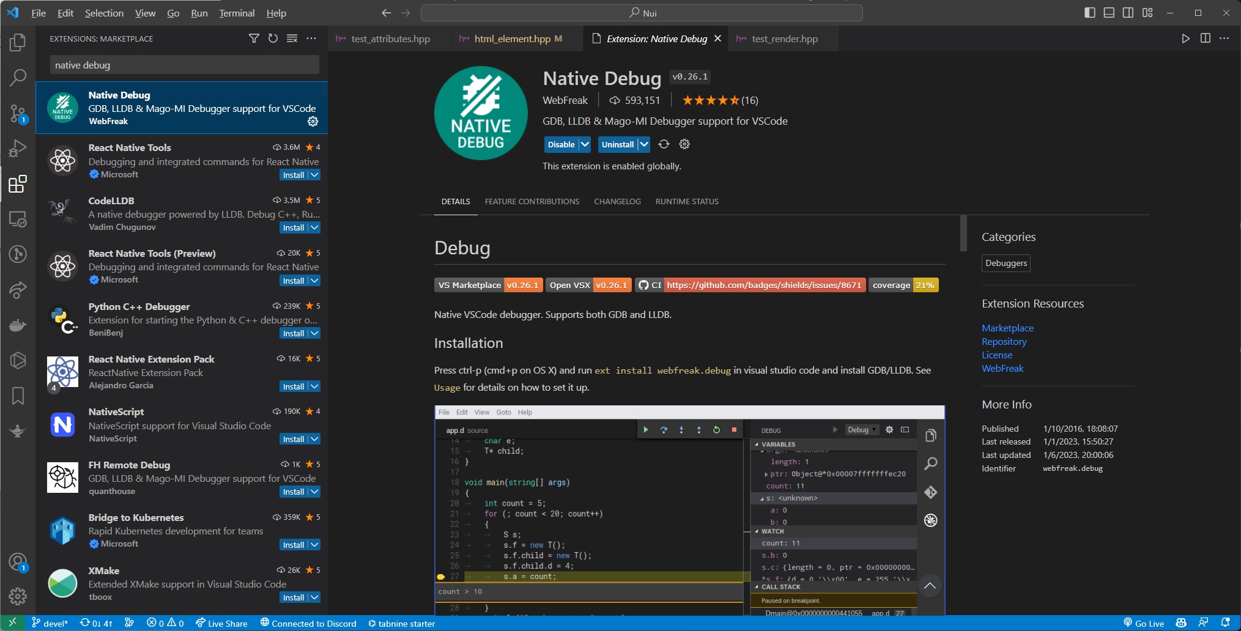Open the Selection menu
The image size is (1241, 631).
(104, 13)
